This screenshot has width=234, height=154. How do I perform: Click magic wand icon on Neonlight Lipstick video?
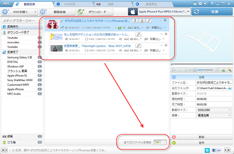coord(138,46)
